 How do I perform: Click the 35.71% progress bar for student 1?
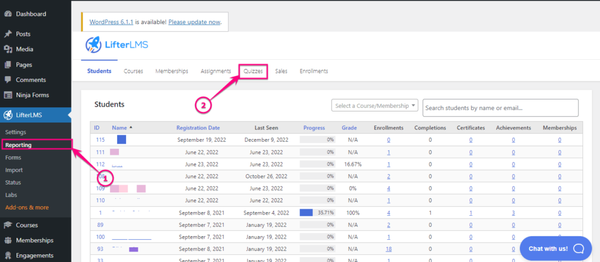[x=317, y=212]
